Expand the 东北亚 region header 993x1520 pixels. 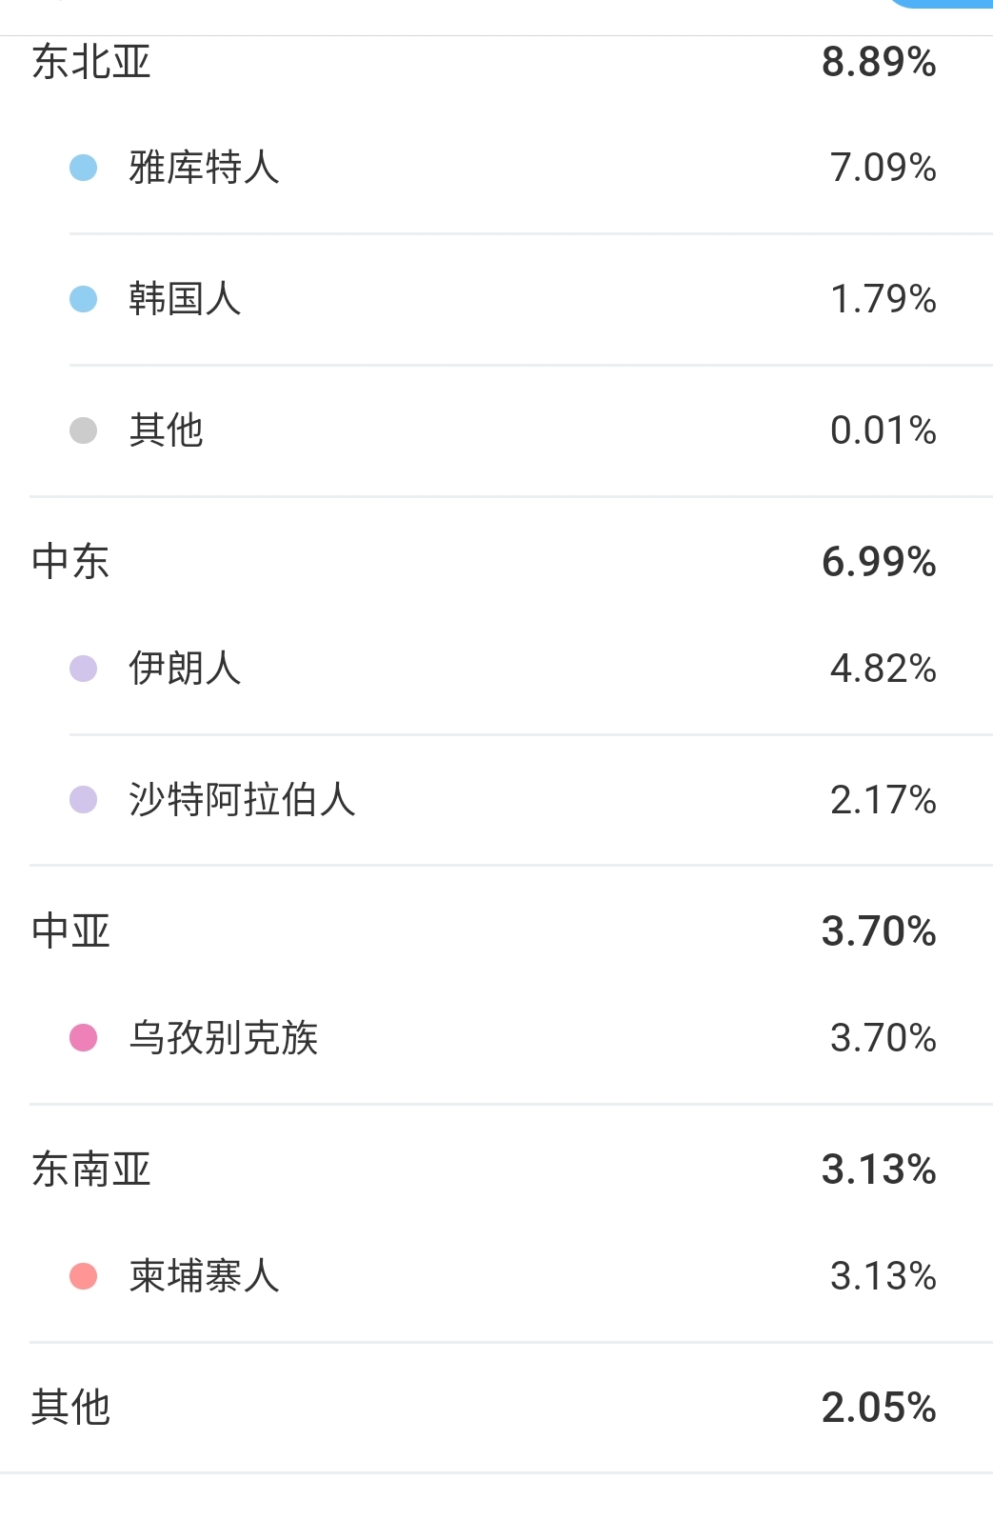(x=496, y=63)
